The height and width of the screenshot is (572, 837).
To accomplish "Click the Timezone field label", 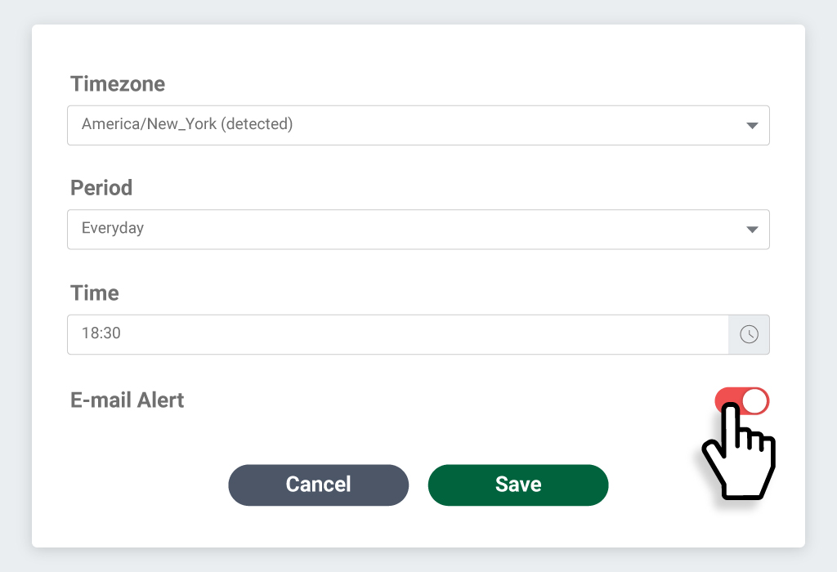I will pyautogui.click(x=118, y=84).
